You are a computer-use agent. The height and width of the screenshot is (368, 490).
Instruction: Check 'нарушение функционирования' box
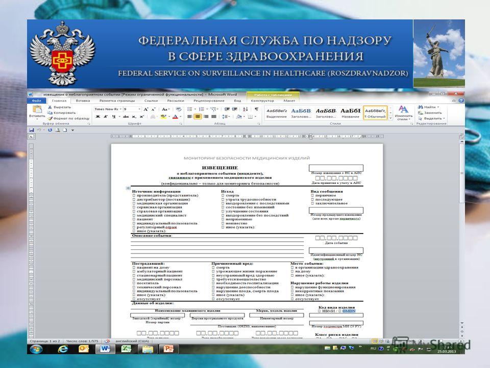[292, 287]
